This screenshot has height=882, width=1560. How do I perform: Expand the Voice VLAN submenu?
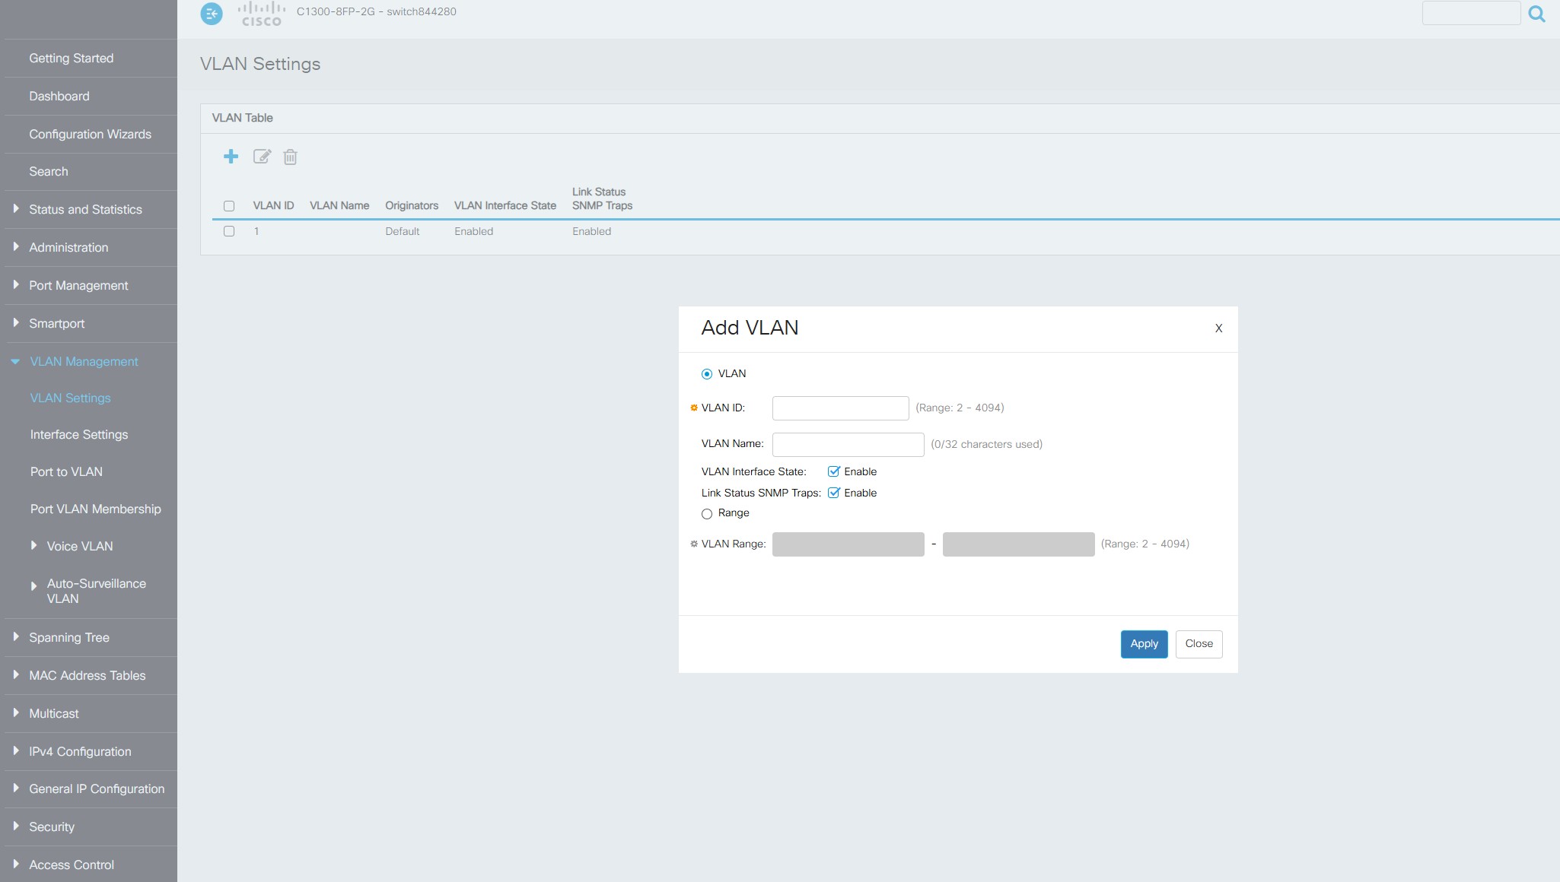pyautogui.click(x=79, y=546)
